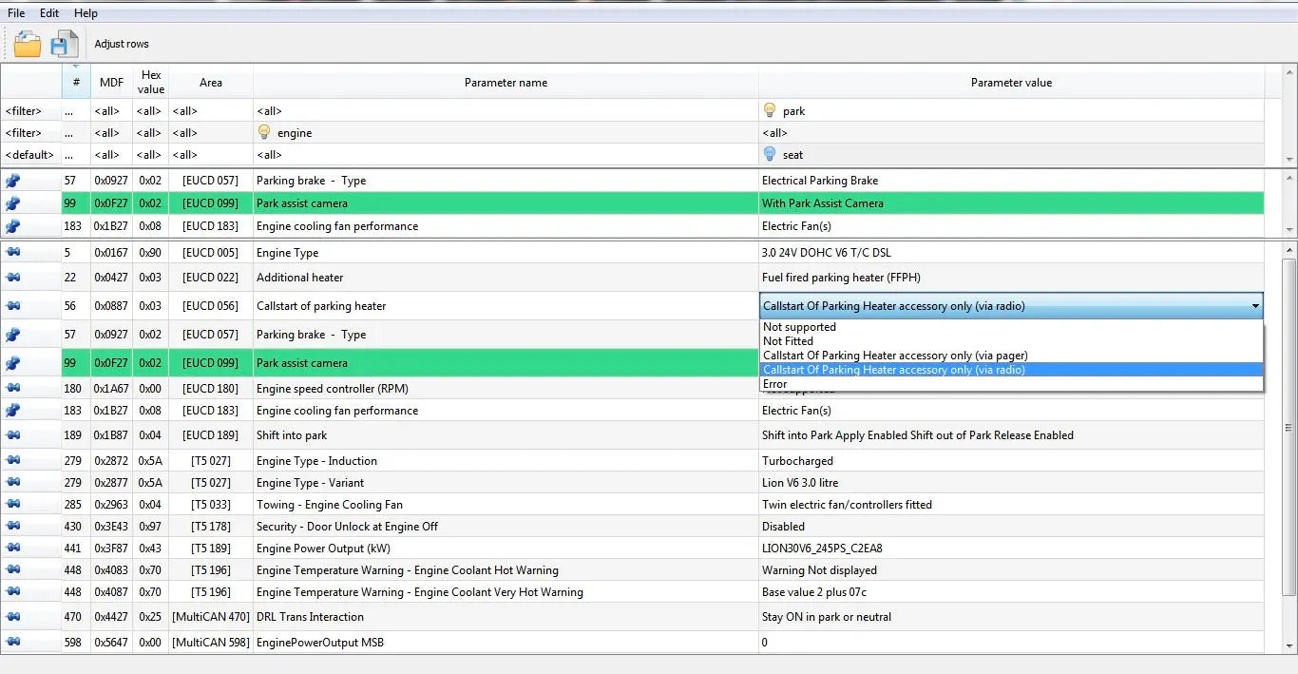Click the Adjust rows button

(x=122, y=44)
